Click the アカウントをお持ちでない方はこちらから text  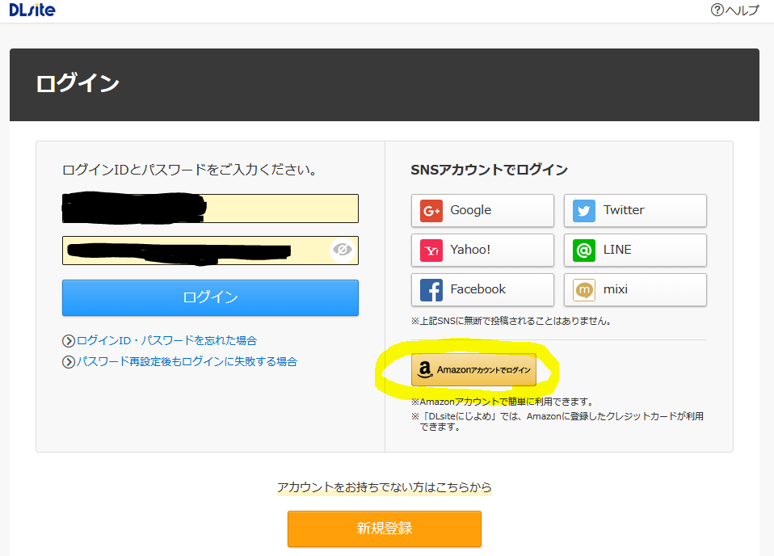(385, 487)
